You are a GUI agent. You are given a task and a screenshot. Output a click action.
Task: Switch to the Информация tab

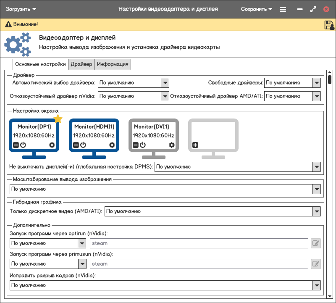tap(113, 64)
